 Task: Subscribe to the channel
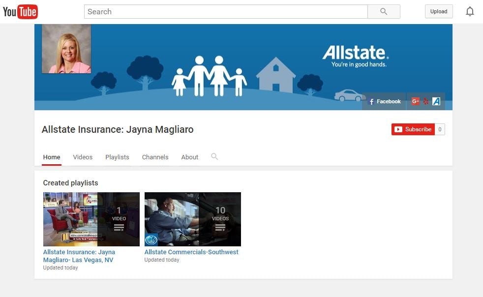coord(413,129)
